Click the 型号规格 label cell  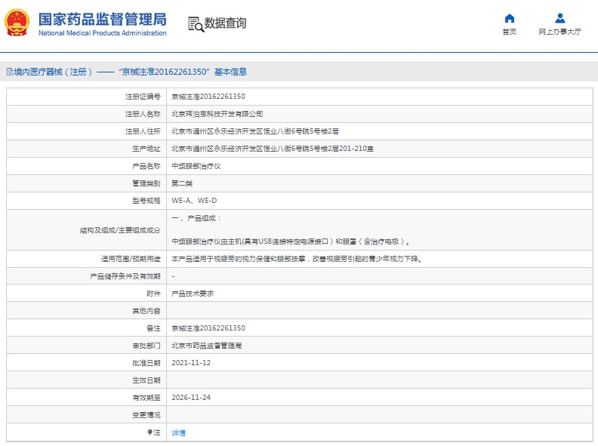87,201
